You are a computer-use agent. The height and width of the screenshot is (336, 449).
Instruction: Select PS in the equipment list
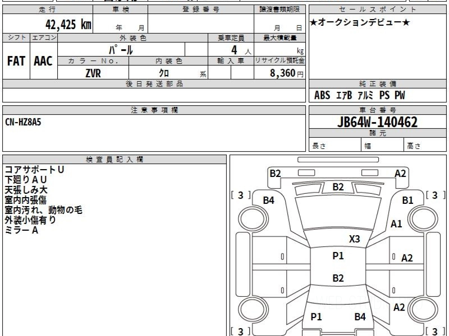[384, 96]
